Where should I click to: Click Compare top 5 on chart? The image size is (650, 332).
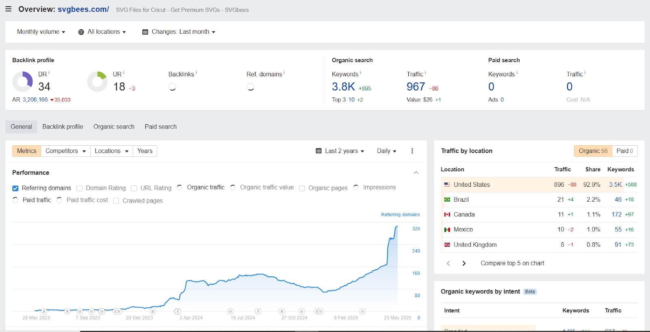(x=512, y=263)
